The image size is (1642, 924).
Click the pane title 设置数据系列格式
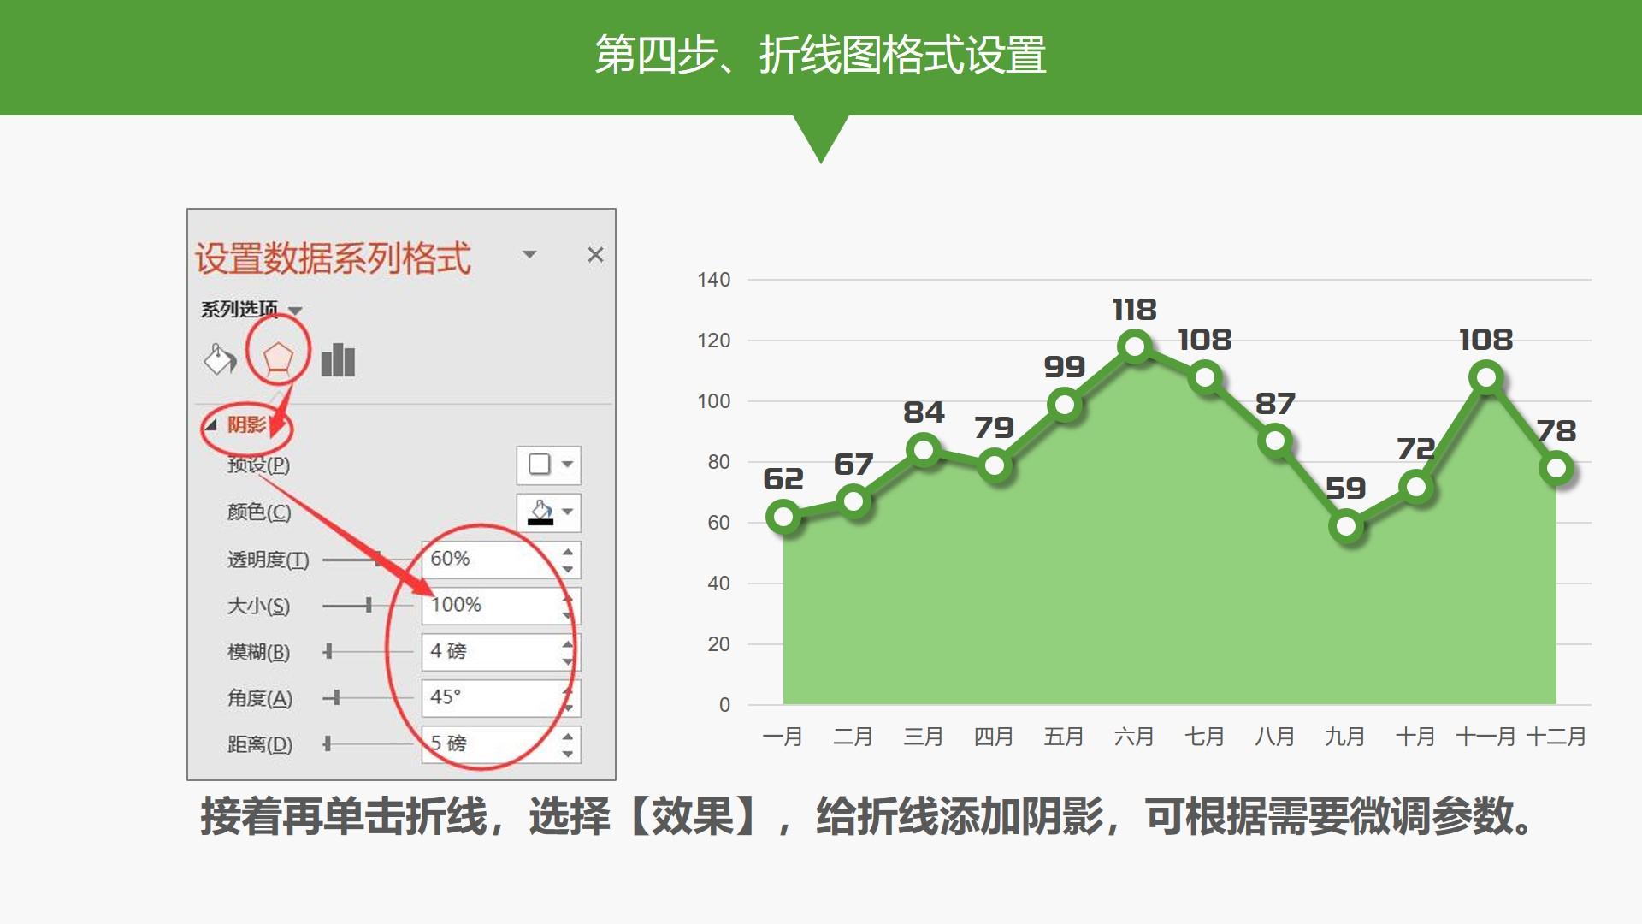[x=333, y=258]
